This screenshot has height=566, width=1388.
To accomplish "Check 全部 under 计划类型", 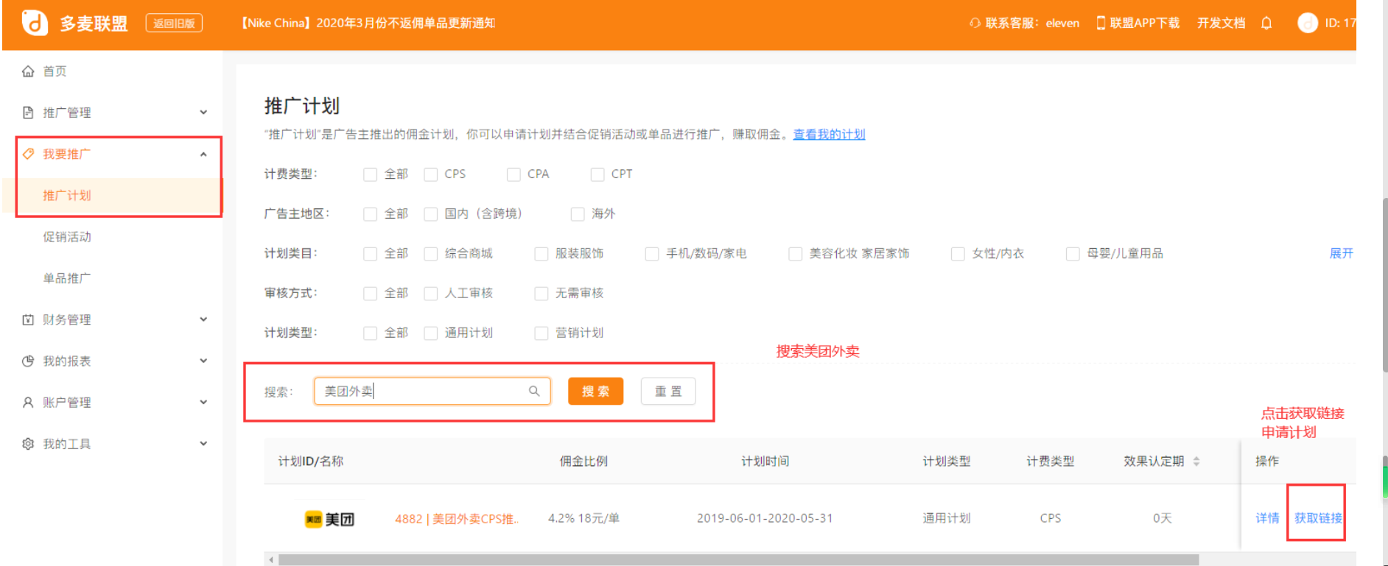I will [370, 333].
